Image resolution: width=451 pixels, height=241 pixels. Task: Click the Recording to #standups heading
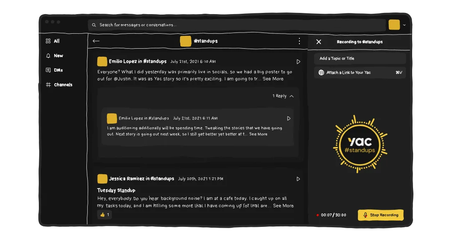[360, 42]
